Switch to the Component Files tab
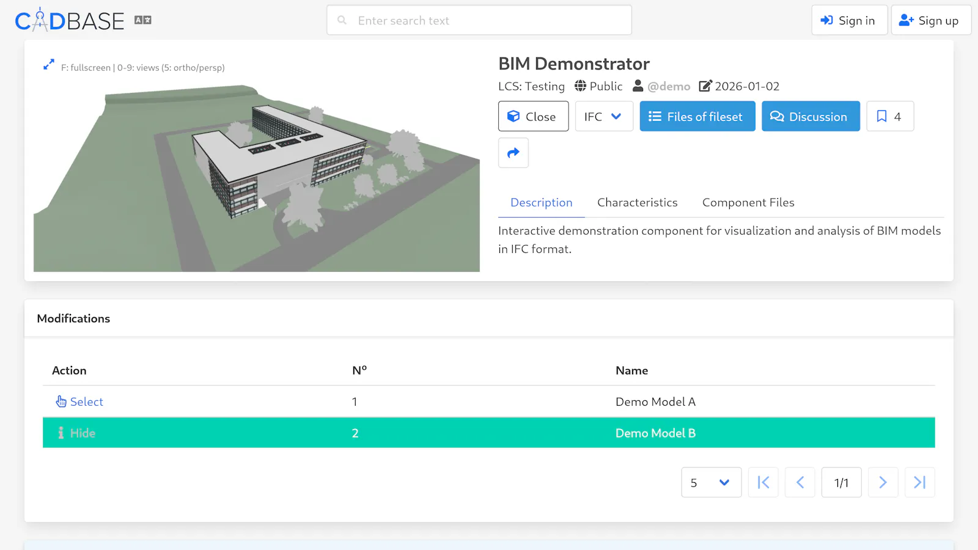The width and height of the screenshot is (978, 550). [x=748, y=202]
